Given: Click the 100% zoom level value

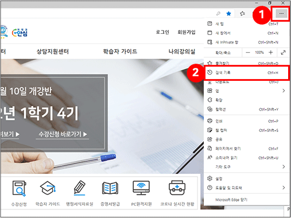Looking at the screenshot, I should pyautogui.click(x=259, y=52).
